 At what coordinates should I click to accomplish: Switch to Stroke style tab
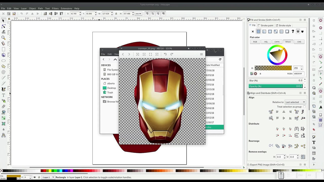[x=283, y=25]
